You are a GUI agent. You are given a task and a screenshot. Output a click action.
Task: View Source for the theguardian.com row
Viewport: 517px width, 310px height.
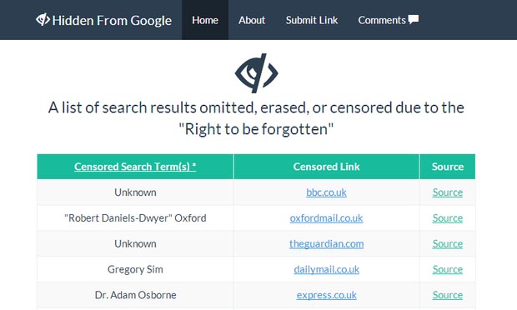pyautogui.click(x=448, y=244)
